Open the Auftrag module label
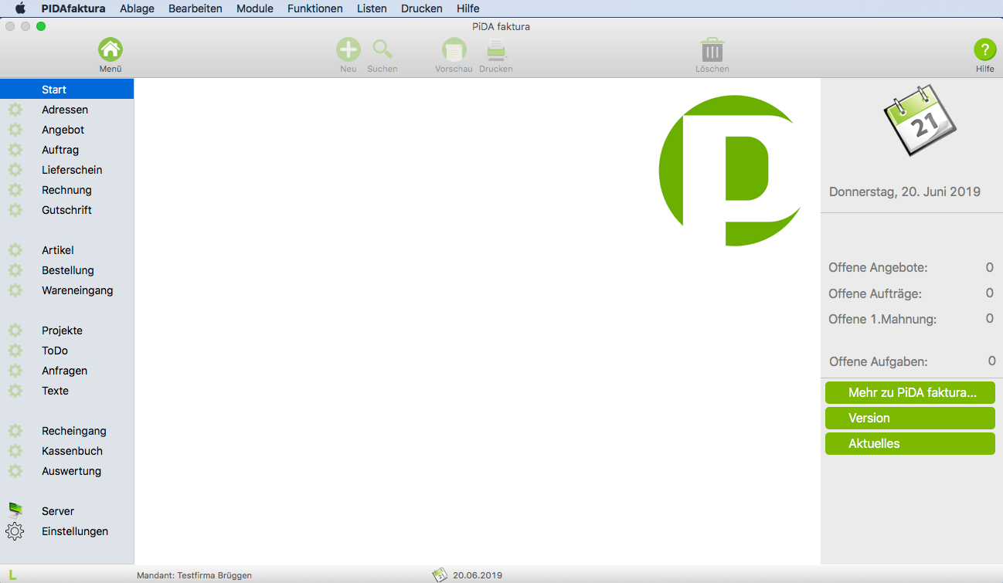Image resolution: width=1003 pixels, height=583 pixels. tap(60, 150)
